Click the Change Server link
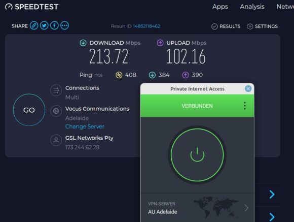 (x=85, y=126)
